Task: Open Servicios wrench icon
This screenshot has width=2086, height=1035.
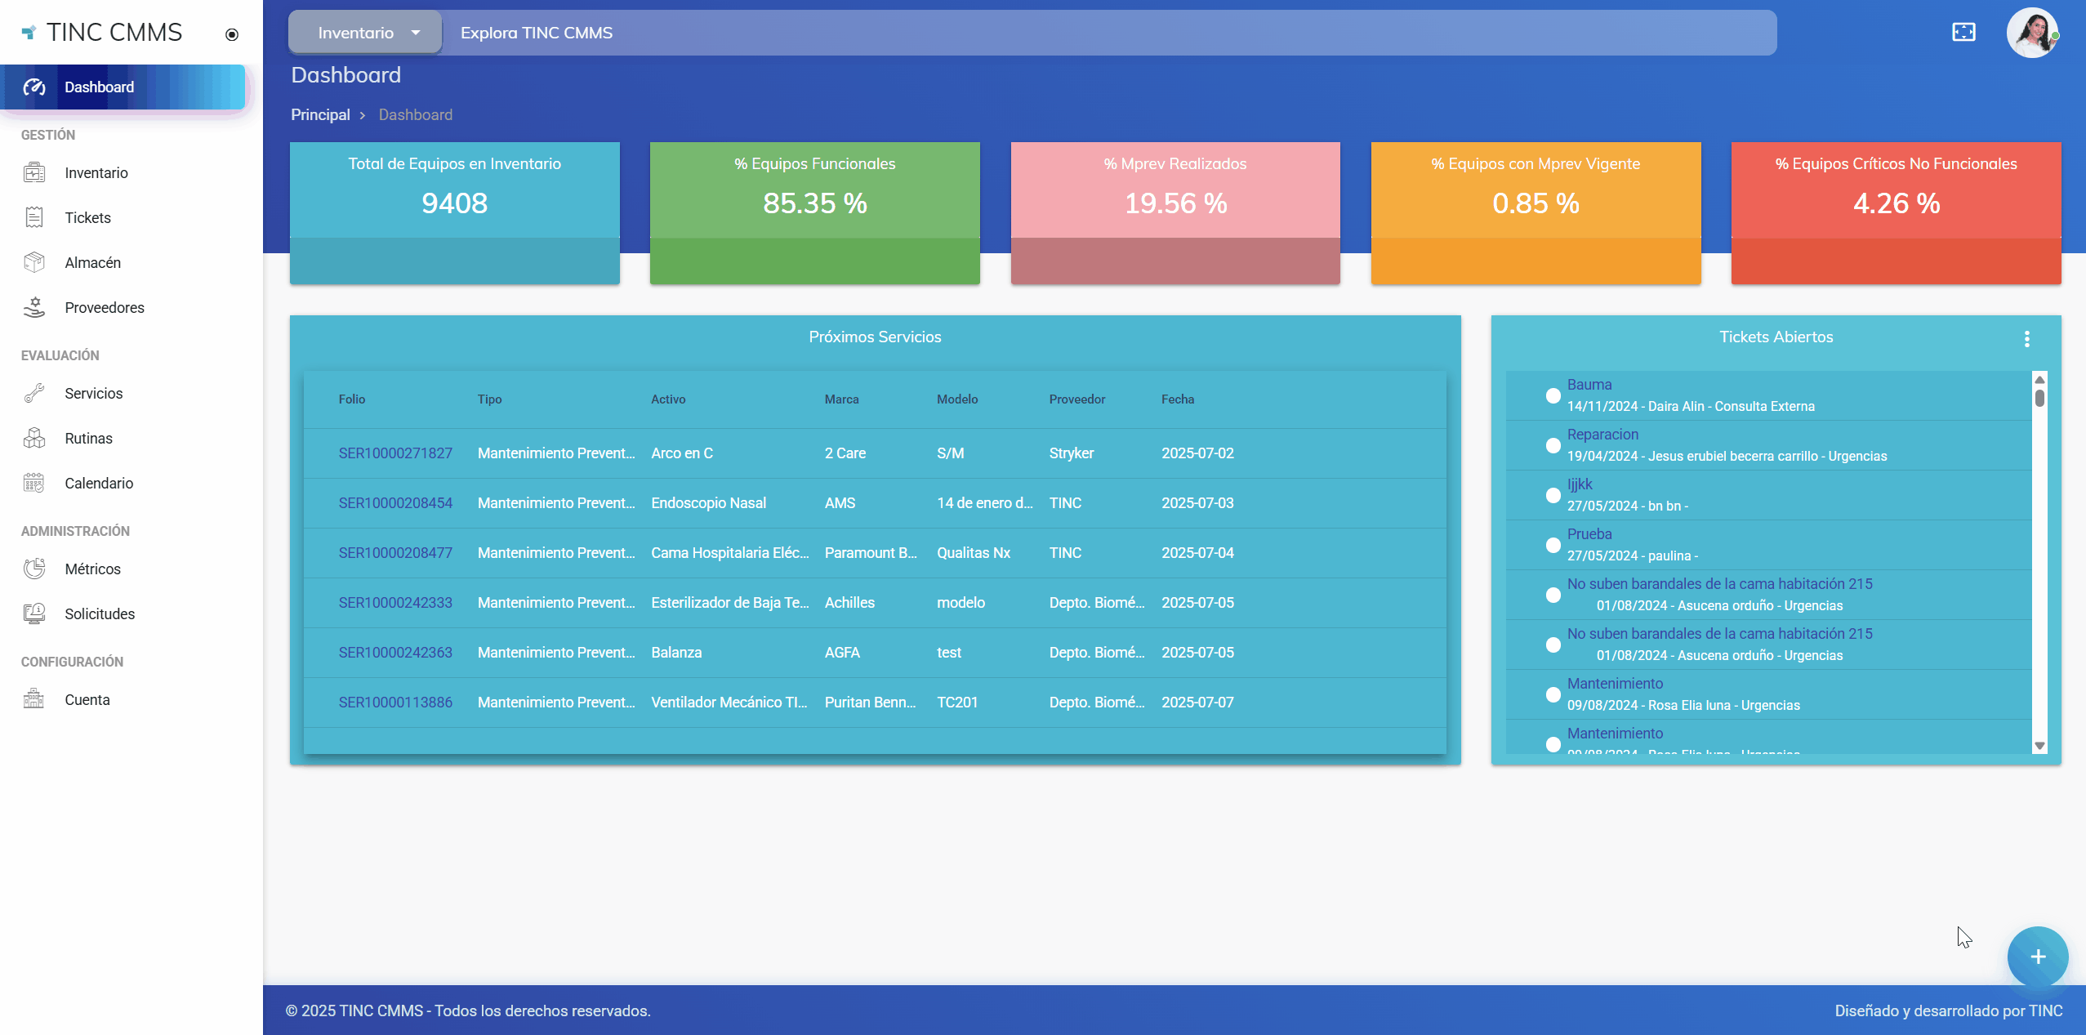Action: pos(33,393)
